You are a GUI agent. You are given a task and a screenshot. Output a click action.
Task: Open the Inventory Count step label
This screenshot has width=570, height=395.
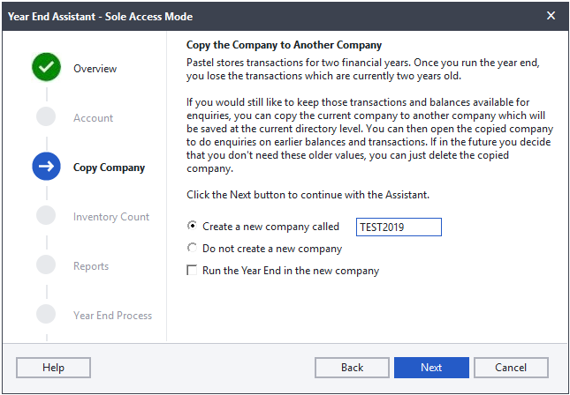coord(111,217)
